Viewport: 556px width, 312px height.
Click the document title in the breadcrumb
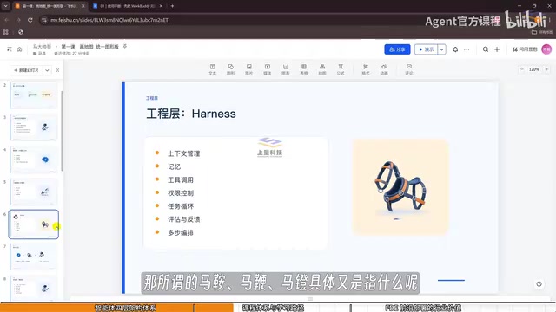pyautogui.click(x=89, y=47)
